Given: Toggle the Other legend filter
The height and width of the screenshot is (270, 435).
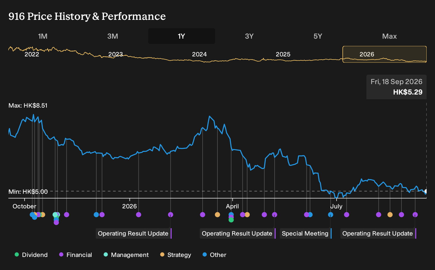Looking at the screenshot, I should [214, 255].
